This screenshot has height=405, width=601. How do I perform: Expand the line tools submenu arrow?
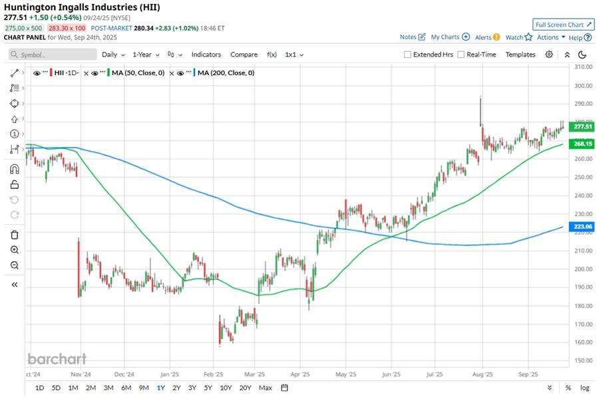(23, 72)
